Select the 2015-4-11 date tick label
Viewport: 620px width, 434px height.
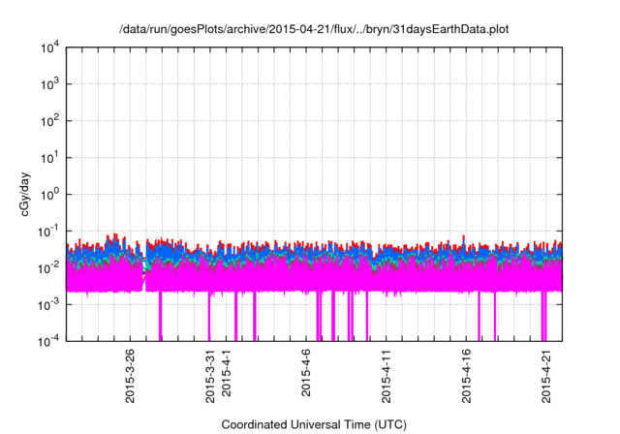386,378
